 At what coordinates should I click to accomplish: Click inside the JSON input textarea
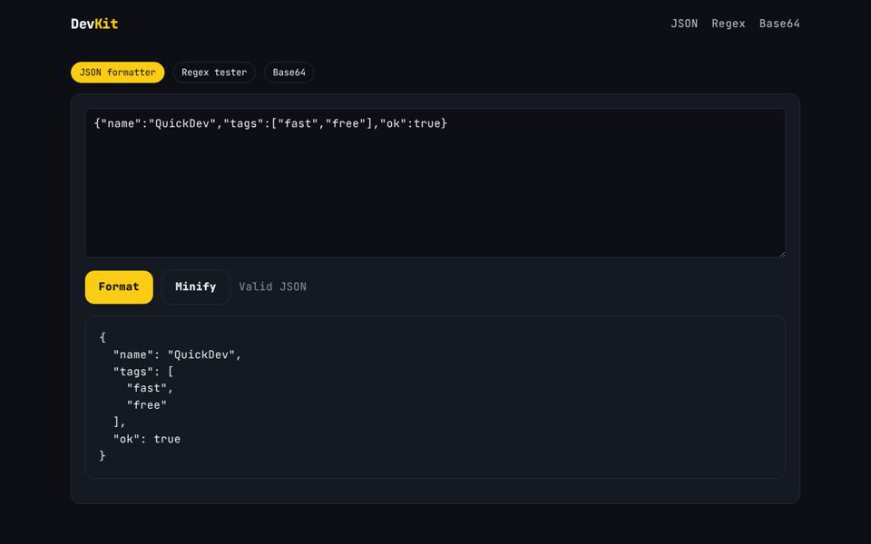pos(435,182)
